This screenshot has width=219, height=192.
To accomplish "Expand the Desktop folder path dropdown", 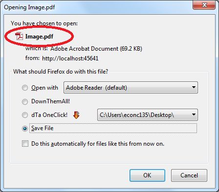I will [x=148, y=115].
